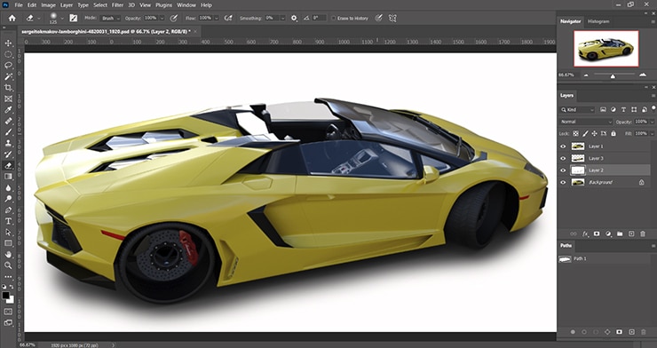Image resolution: width=657 pixels, height=348 pixels.
Task: Expand the layer Kind filter dropdown
Action: 577,109
